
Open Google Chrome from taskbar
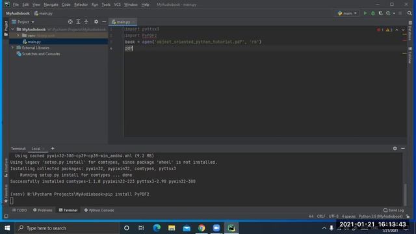pyautogui.click(x=201, y=228)
